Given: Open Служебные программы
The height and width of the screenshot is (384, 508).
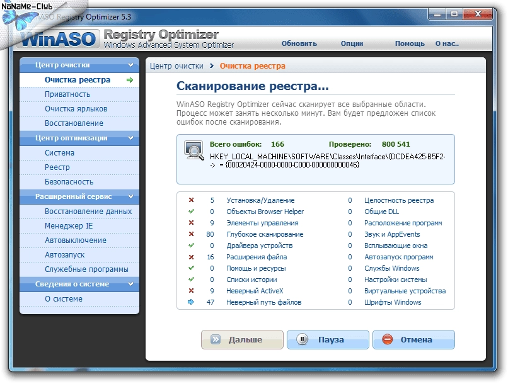Looking at the screenshot, I should click(79, 269).
